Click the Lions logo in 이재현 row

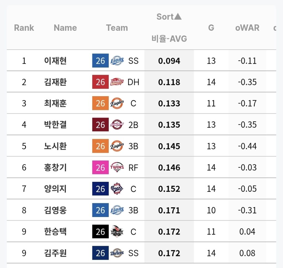(x=117, y=61)
